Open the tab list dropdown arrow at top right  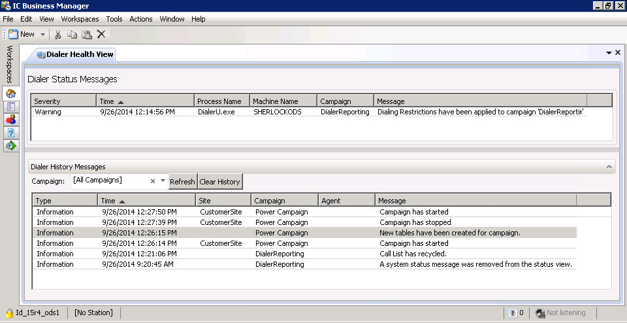tap(609, 53)
